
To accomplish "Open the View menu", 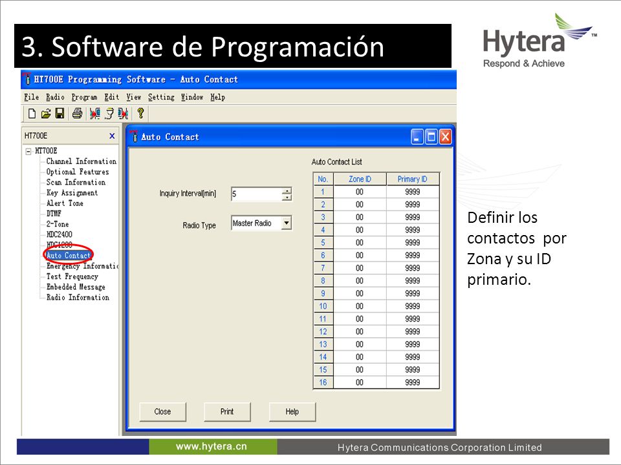I will (x=134, y=97).
